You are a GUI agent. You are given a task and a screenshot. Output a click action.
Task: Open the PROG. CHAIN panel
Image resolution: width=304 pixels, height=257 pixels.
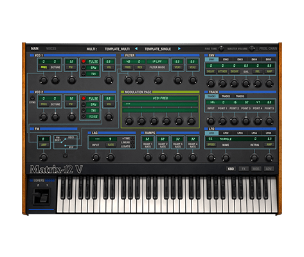point(268,49)
